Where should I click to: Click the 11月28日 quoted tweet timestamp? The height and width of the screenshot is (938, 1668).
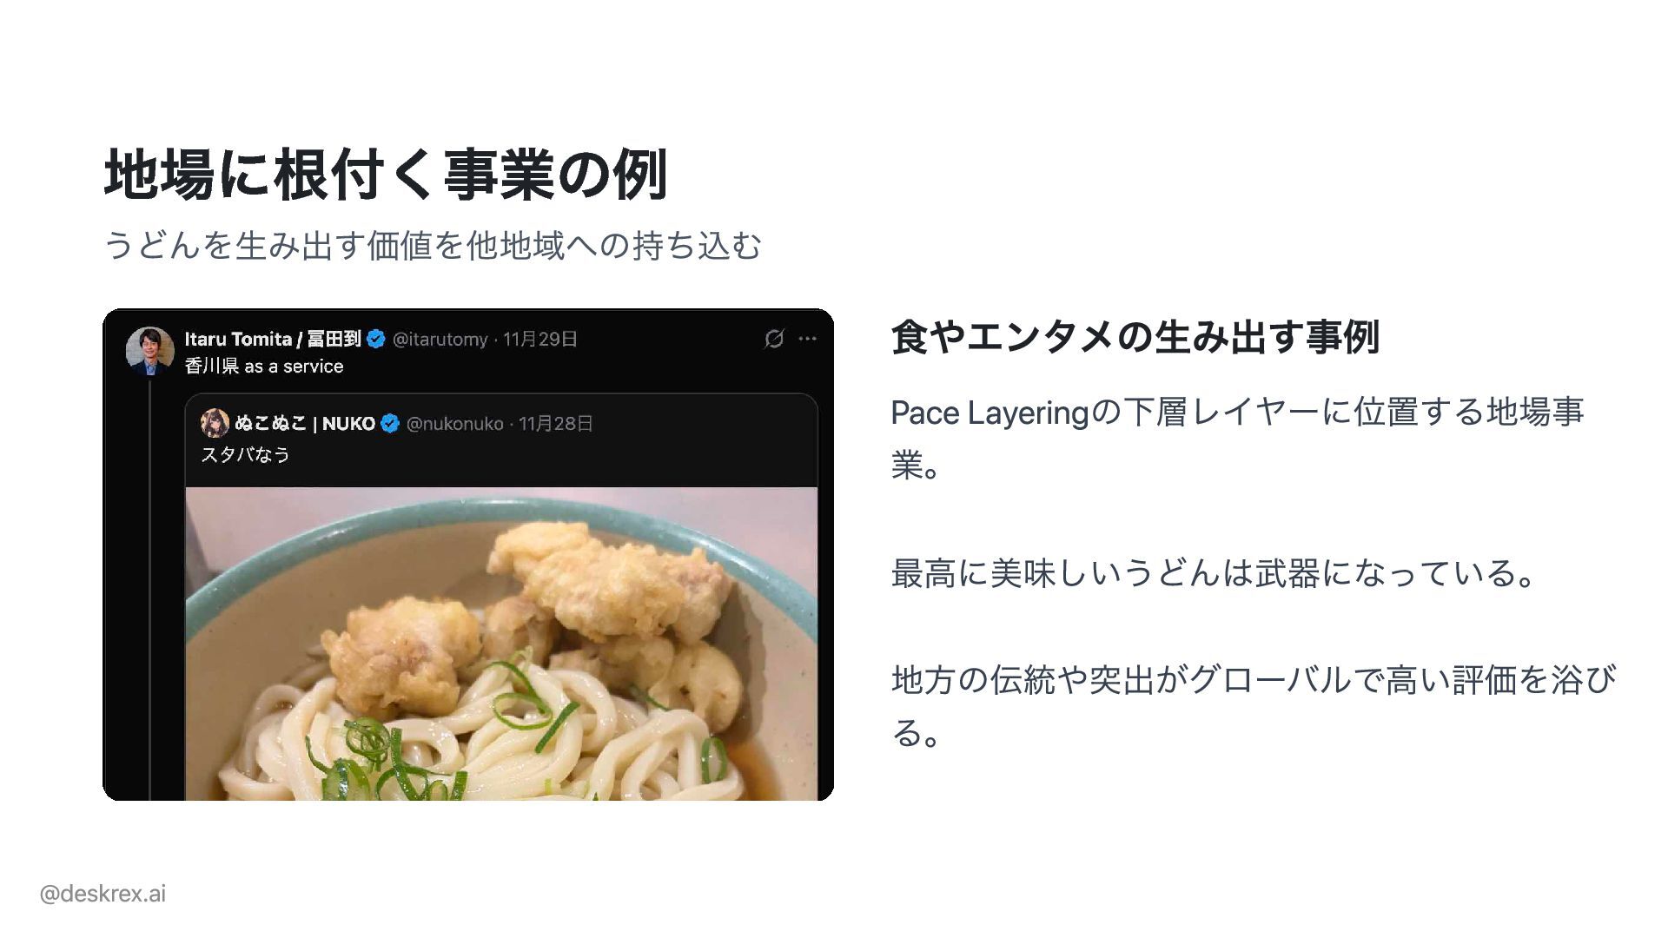(556, 423)
